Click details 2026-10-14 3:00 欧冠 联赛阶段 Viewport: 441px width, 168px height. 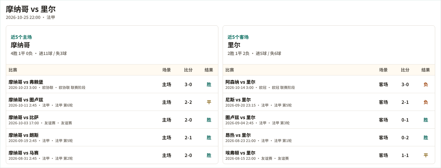(x=260, y=88)
